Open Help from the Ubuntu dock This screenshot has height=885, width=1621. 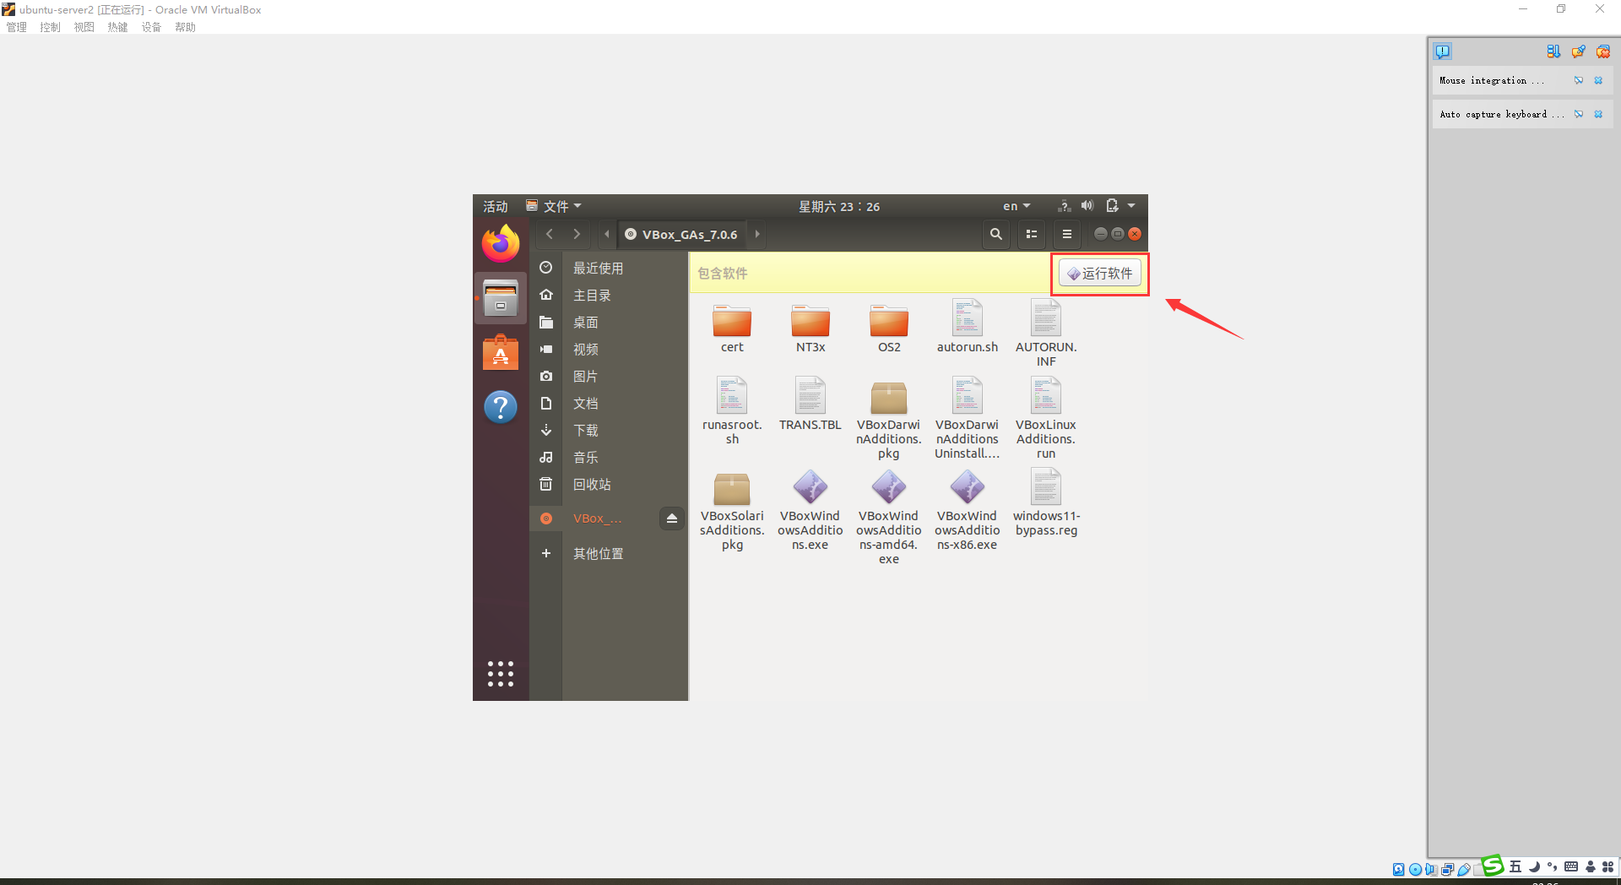pyautogui.click(x=501, y=407)
